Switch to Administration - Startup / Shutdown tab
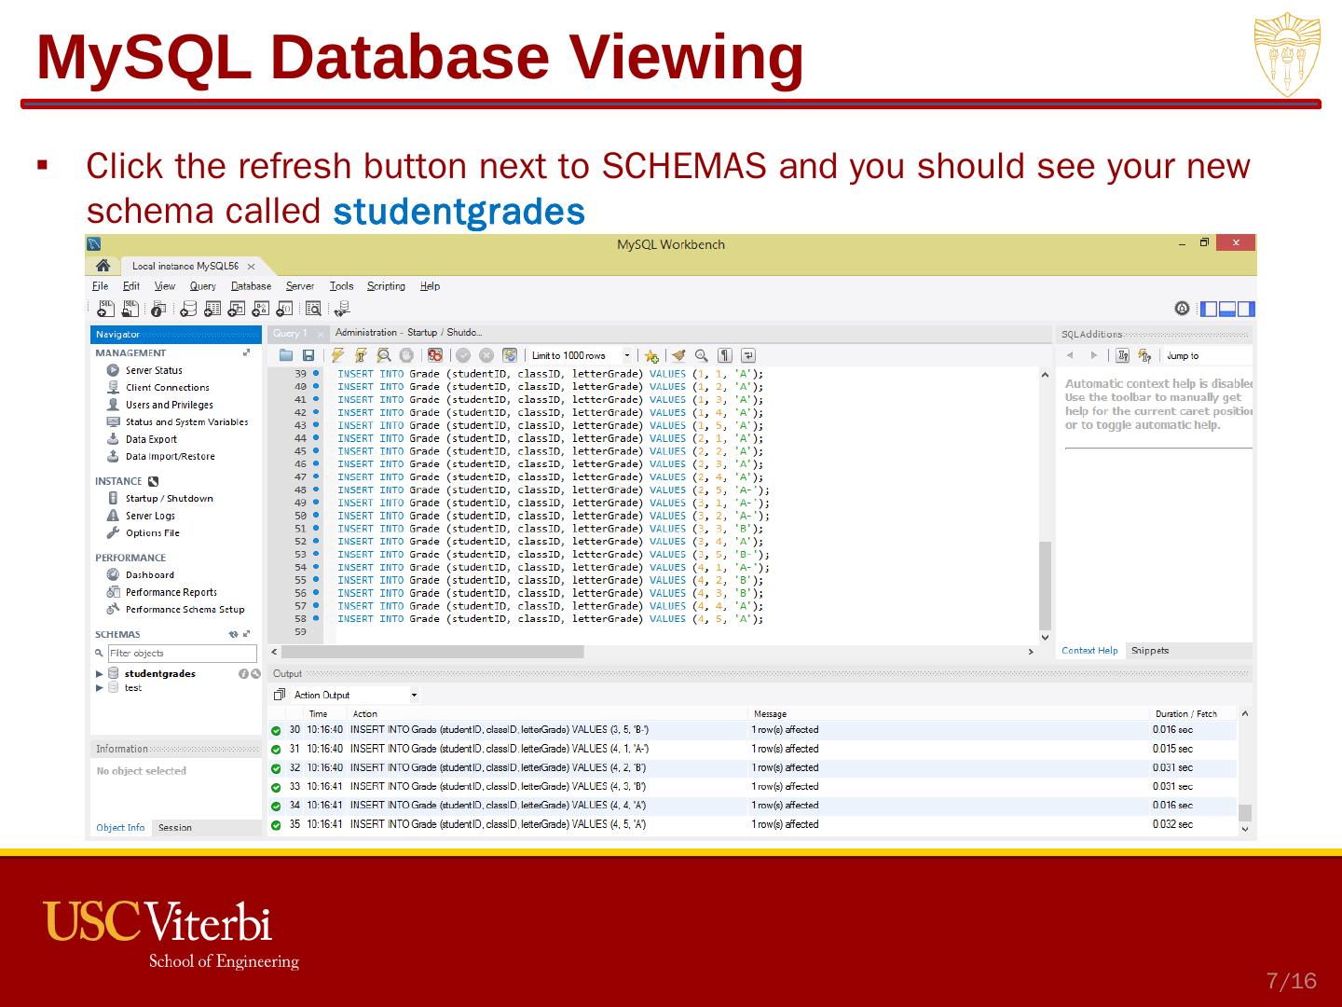The height and width of the screenshot is (1007, 1342). pos(408,333)
